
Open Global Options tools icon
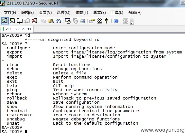[x=99, y=21]
